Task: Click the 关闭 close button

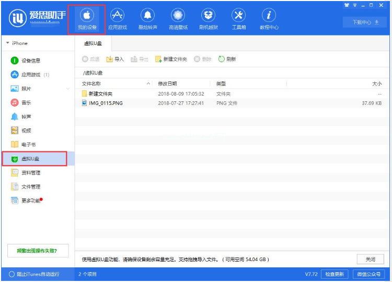Action: tap(370, 259)
